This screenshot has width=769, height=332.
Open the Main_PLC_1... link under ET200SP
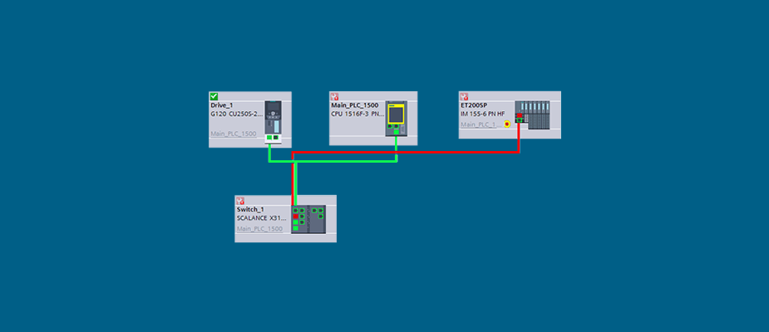click(x=481, y=124)
